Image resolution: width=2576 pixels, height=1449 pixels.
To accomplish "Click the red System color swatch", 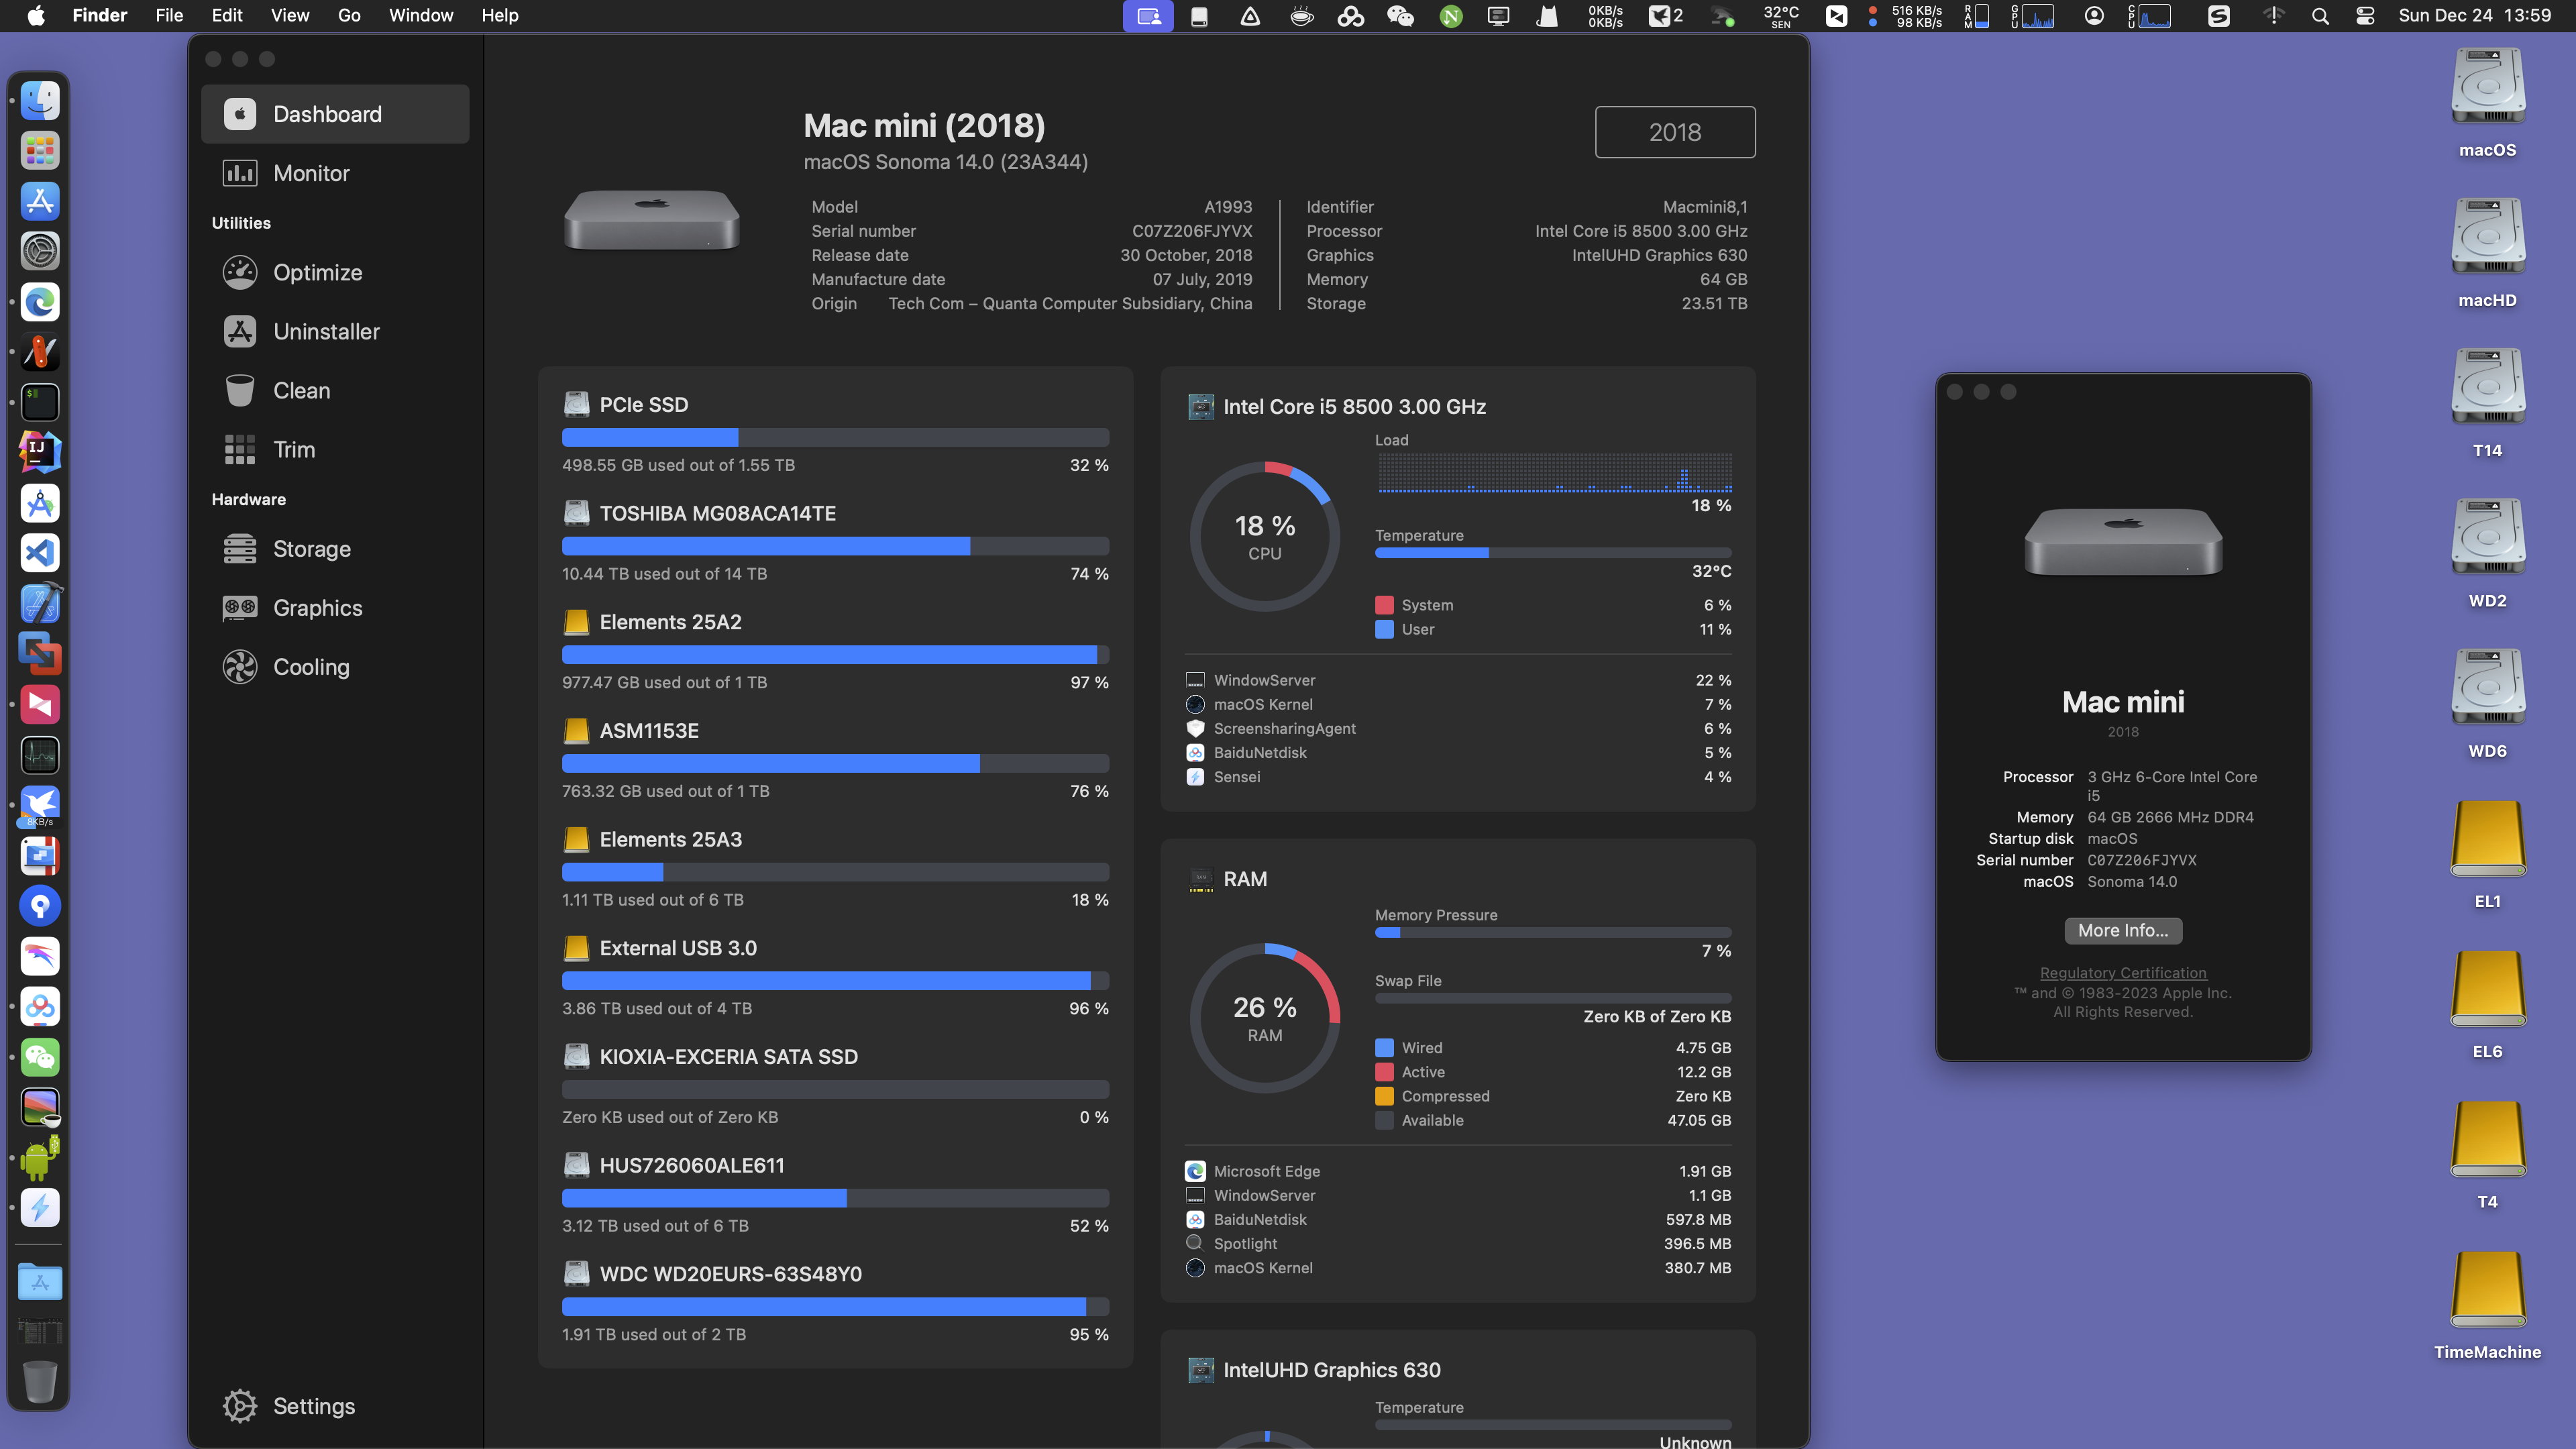I will click(1384, 605).
